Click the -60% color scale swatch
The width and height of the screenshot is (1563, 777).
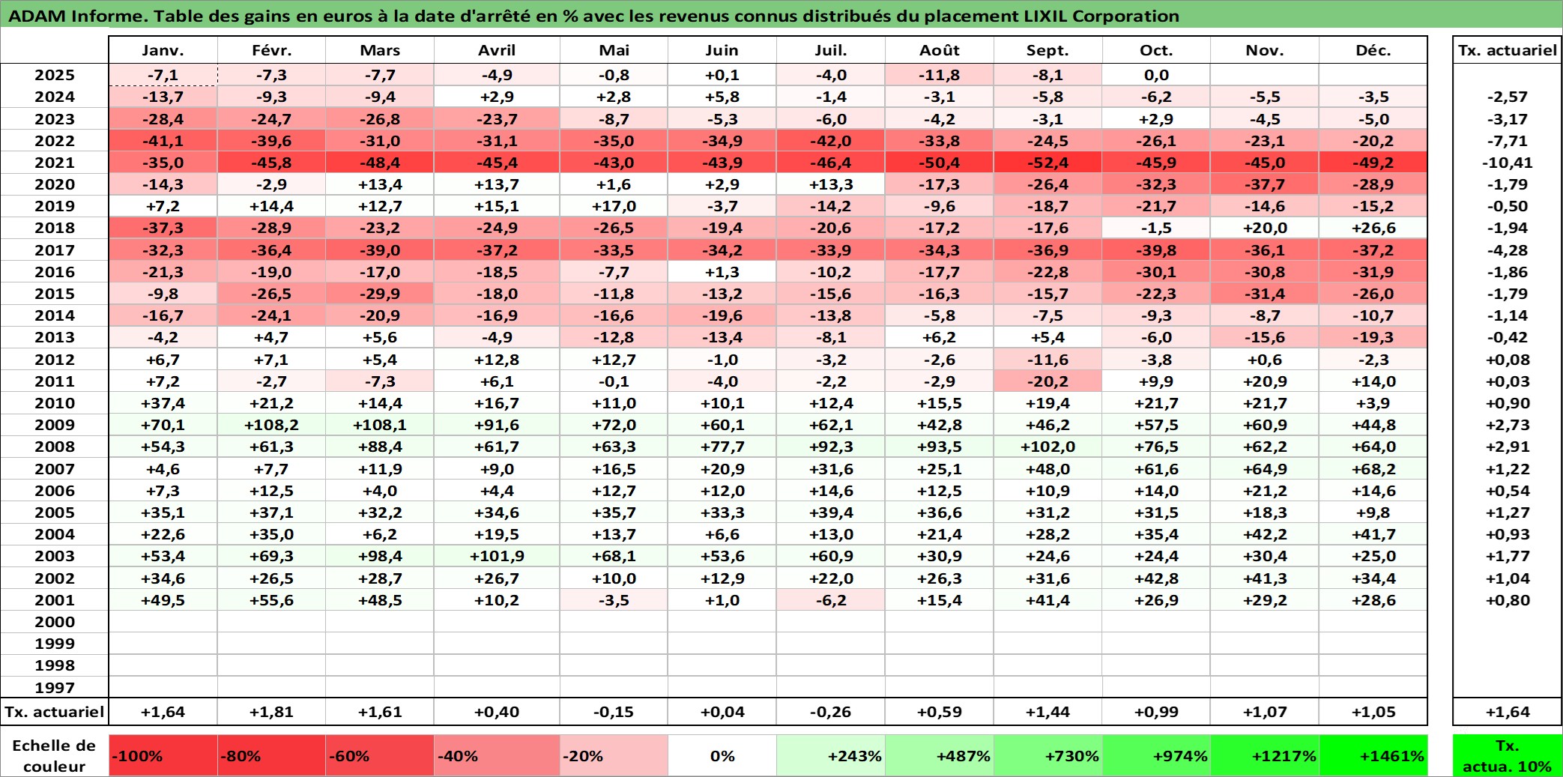coord(380,755)
